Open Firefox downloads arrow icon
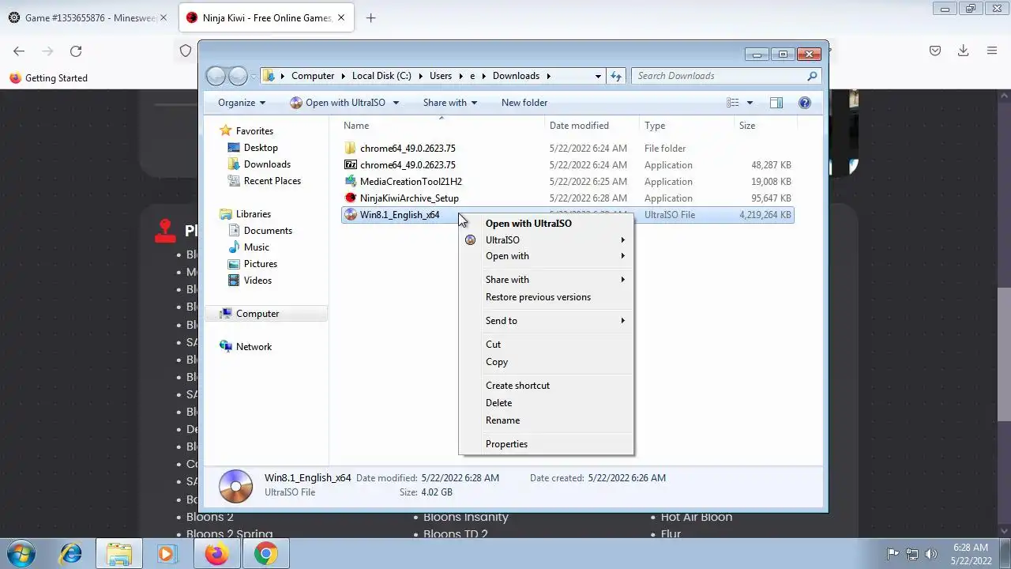The height and width of the screenshot is (569, 1011). coord(963,51)
